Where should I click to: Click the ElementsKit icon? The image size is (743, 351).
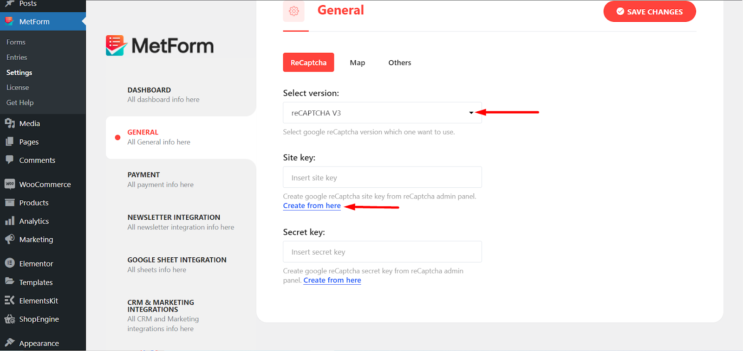click(x=10, y=300)
